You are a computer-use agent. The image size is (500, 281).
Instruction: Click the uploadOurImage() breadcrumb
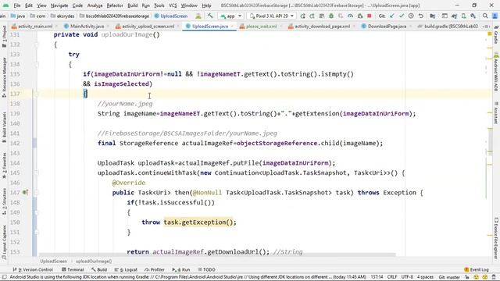tap(94, 261)
